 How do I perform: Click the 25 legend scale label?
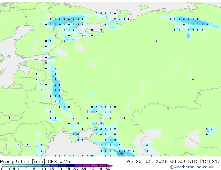[x=68, y=169]
